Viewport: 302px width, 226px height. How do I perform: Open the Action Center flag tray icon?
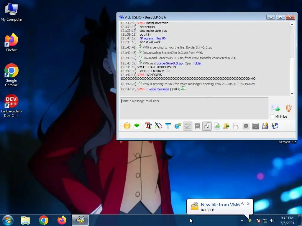(x=258, y=220)
